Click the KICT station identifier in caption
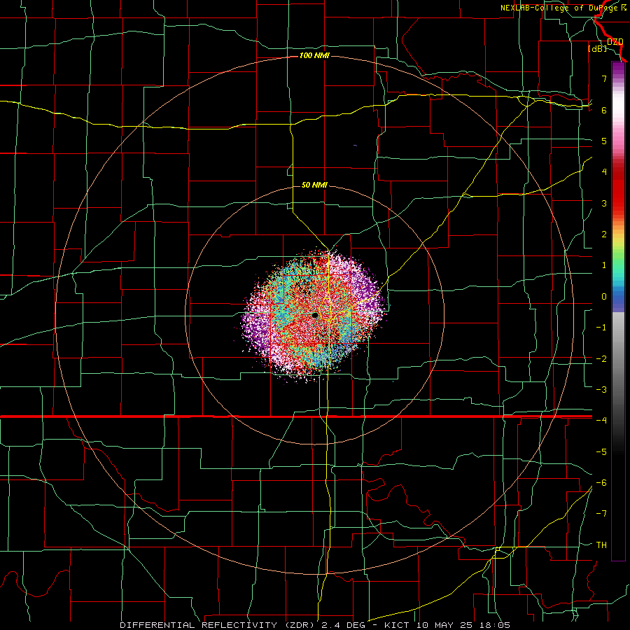This screenshot has height=630, width=630. pos(397,625)
